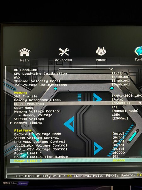Change the Gear Mode value
The width and height of the screenshot is (142, 190).
tap(115, 107)
